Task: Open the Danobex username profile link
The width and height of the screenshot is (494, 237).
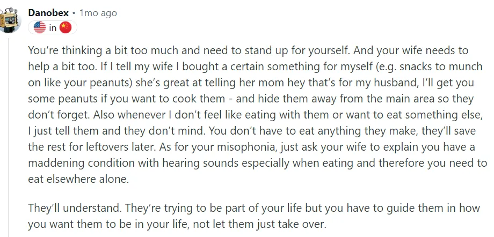Action: [x=48, y=13]
